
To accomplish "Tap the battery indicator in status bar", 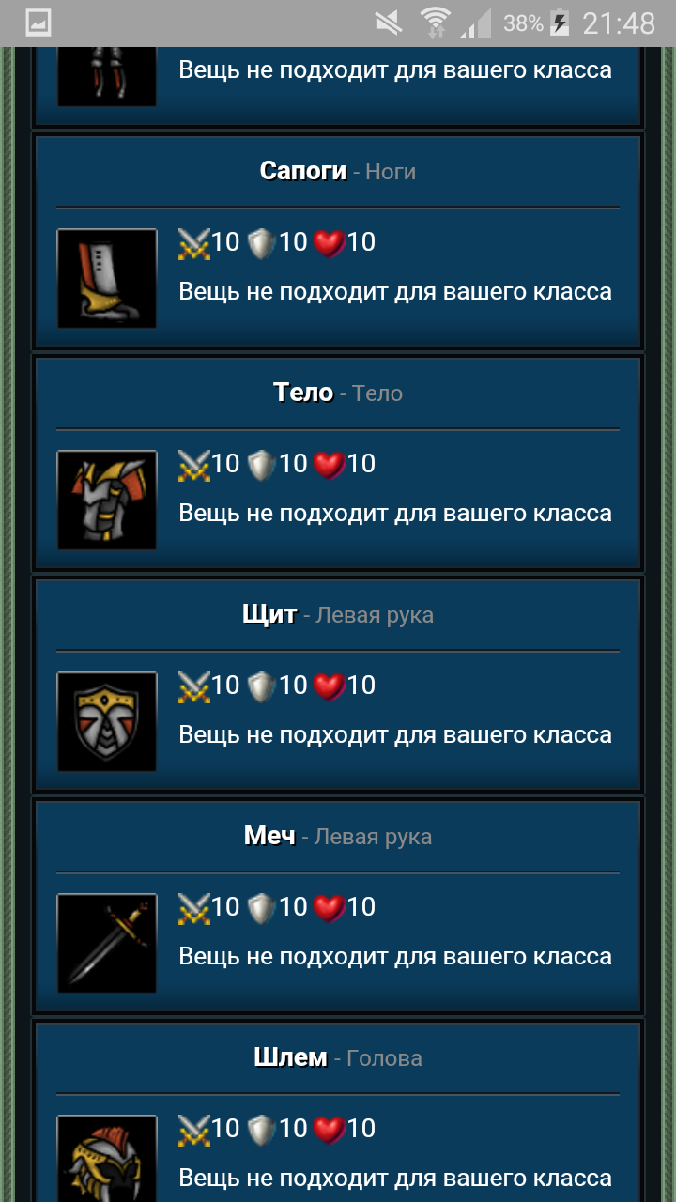I will pos(560,23).
